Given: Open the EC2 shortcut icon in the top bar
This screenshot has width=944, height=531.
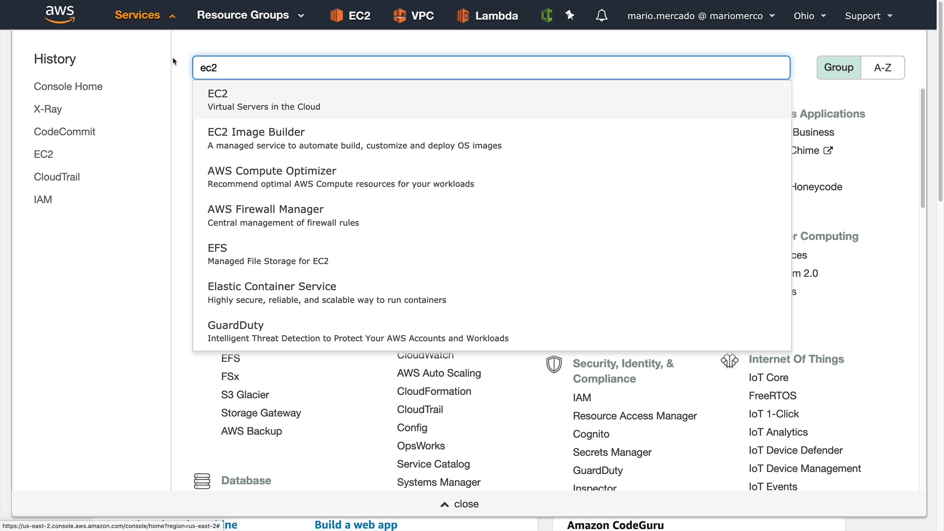Looking at the screenshot, I should tap(336, 16).
